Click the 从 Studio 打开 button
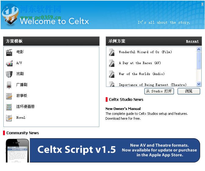Image resolution: width=205 pixels, height=171 pixels. coord(159,91)
